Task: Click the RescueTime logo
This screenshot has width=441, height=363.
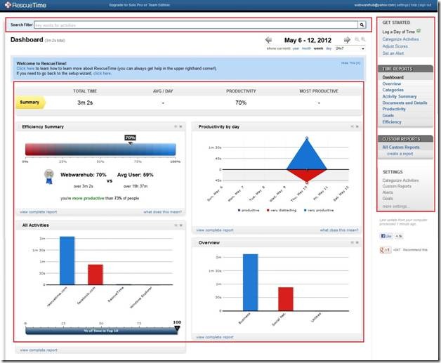Action: 25,5
